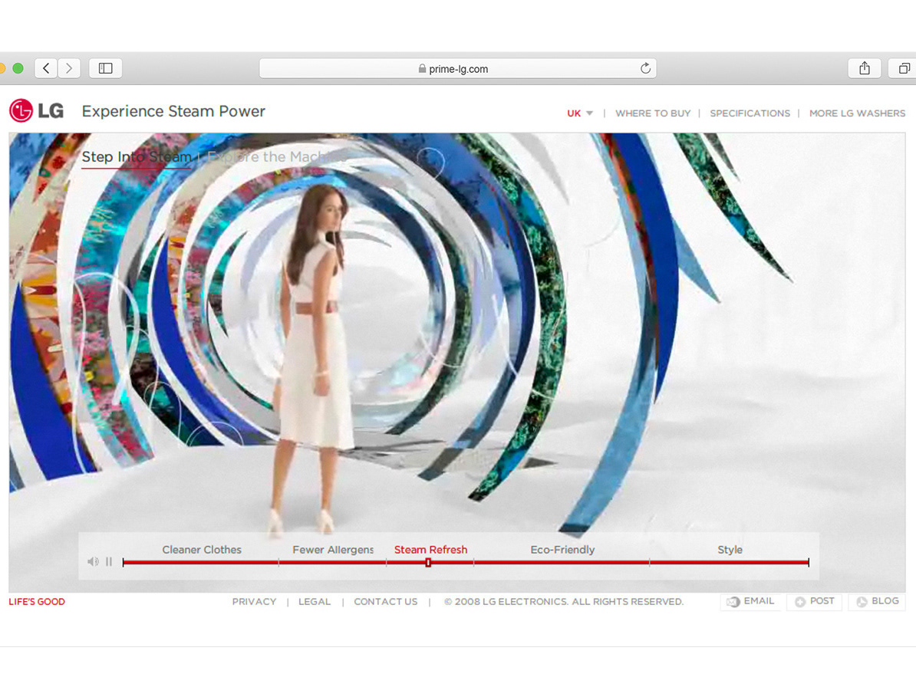Pause the video playback
This screenshot has height=687, width=916.
[x=109, y=561]
